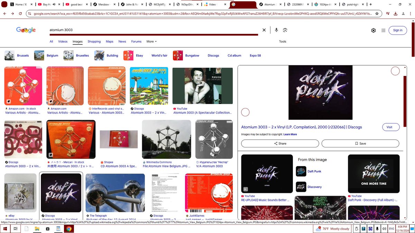
Task: Switch to the Videos tab
Action: [x=63, y=41]
